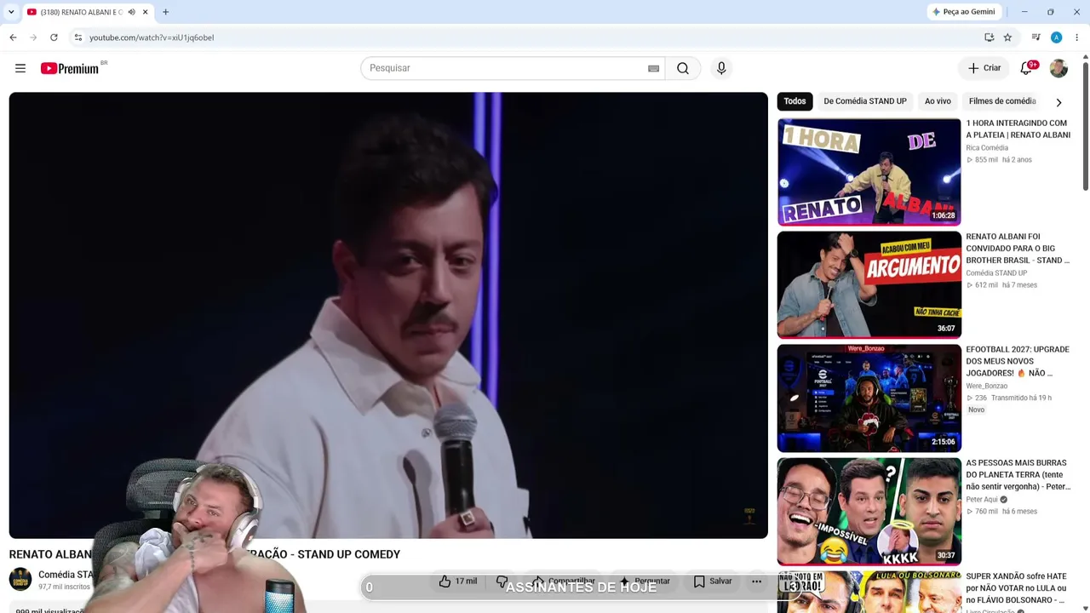Switch to the RENATO ALBANI browser tab
Viewport: 1090px width, 613px height.
(81, 12)
